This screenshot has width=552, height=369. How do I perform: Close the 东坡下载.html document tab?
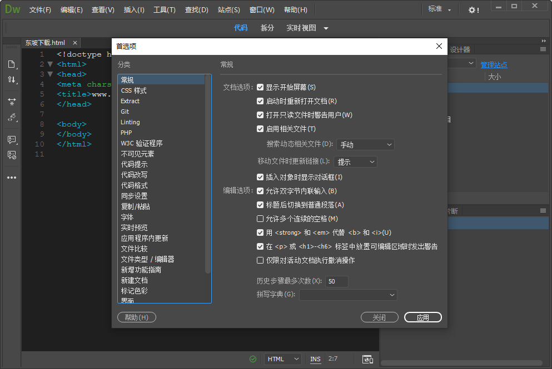[75, 43]
